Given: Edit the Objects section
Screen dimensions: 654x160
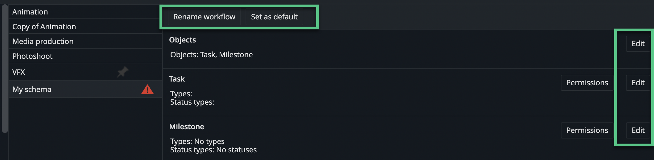Looking at the screenshot, I should pos(638,44).
